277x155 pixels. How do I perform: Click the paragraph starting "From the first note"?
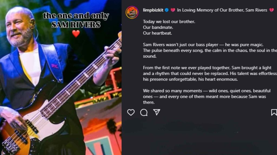(x=210, y=73)
